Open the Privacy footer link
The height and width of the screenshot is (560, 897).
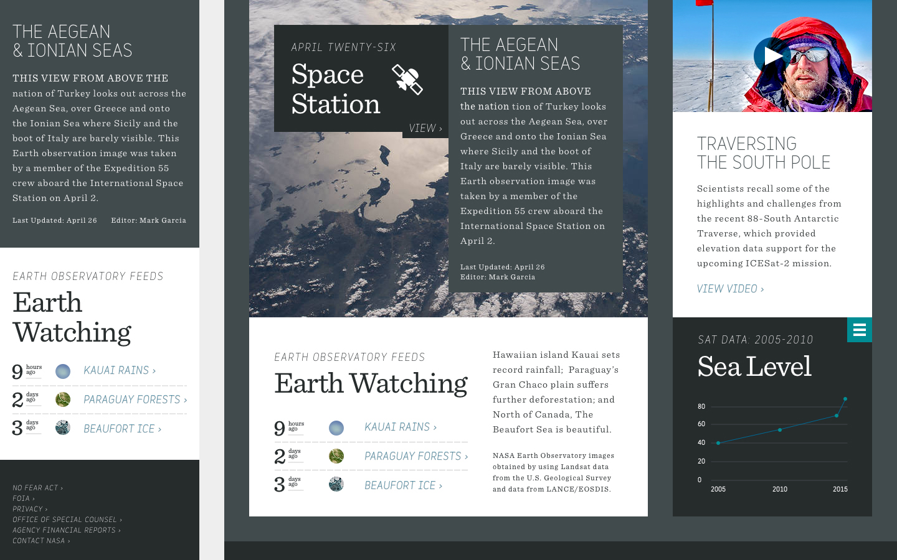point(29,509)
